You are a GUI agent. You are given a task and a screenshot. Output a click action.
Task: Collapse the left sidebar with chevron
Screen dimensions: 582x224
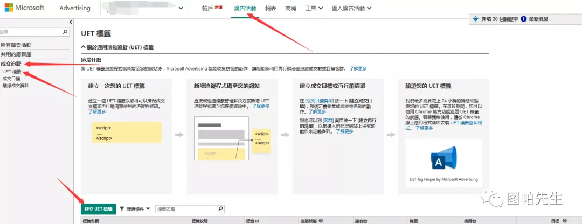71,22
